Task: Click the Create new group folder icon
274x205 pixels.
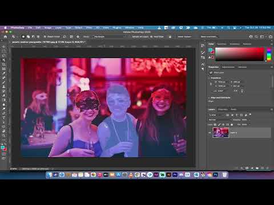Action: pyautogui.click(x=257, y=168)
